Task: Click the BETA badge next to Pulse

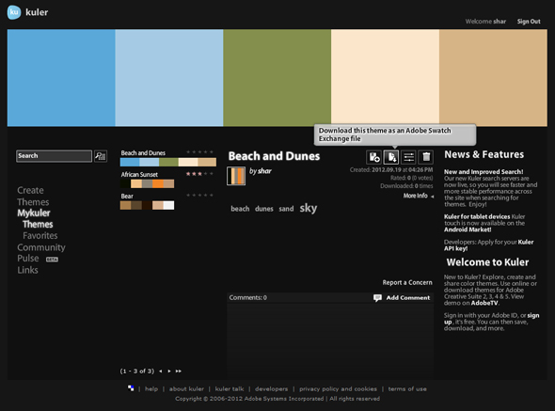Action: coord(52,260)
